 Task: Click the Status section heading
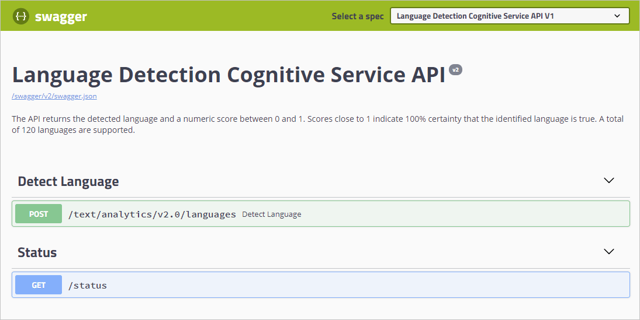(x=37, y=252)
